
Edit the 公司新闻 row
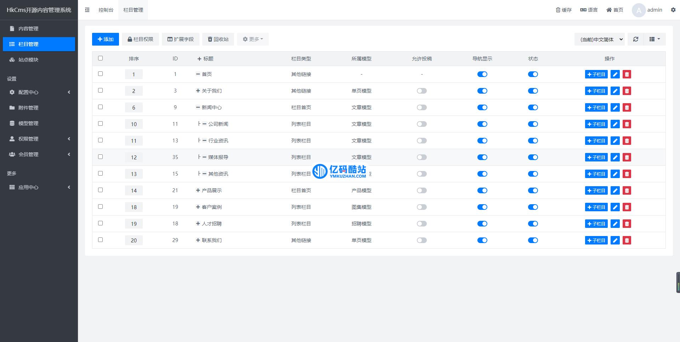615,124
